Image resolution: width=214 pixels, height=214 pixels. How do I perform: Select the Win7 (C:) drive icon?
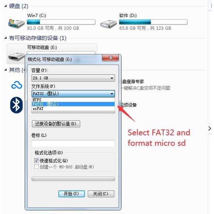[x=16, y=23]
